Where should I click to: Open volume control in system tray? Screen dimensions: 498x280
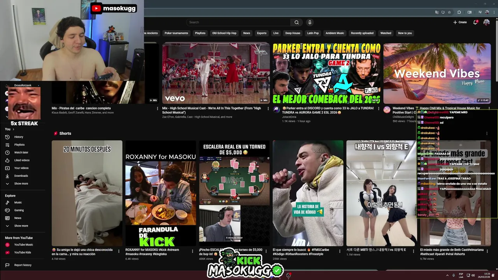point(473,275)
